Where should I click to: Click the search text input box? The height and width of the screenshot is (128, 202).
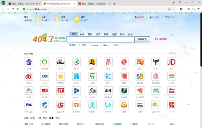coord(101,39)
